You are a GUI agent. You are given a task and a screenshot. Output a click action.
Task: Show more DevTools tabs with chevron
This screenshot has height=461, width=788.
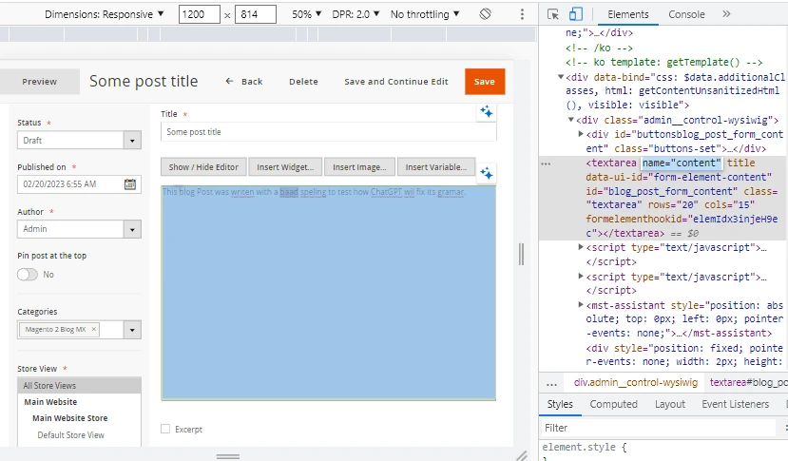pos(726,14)
